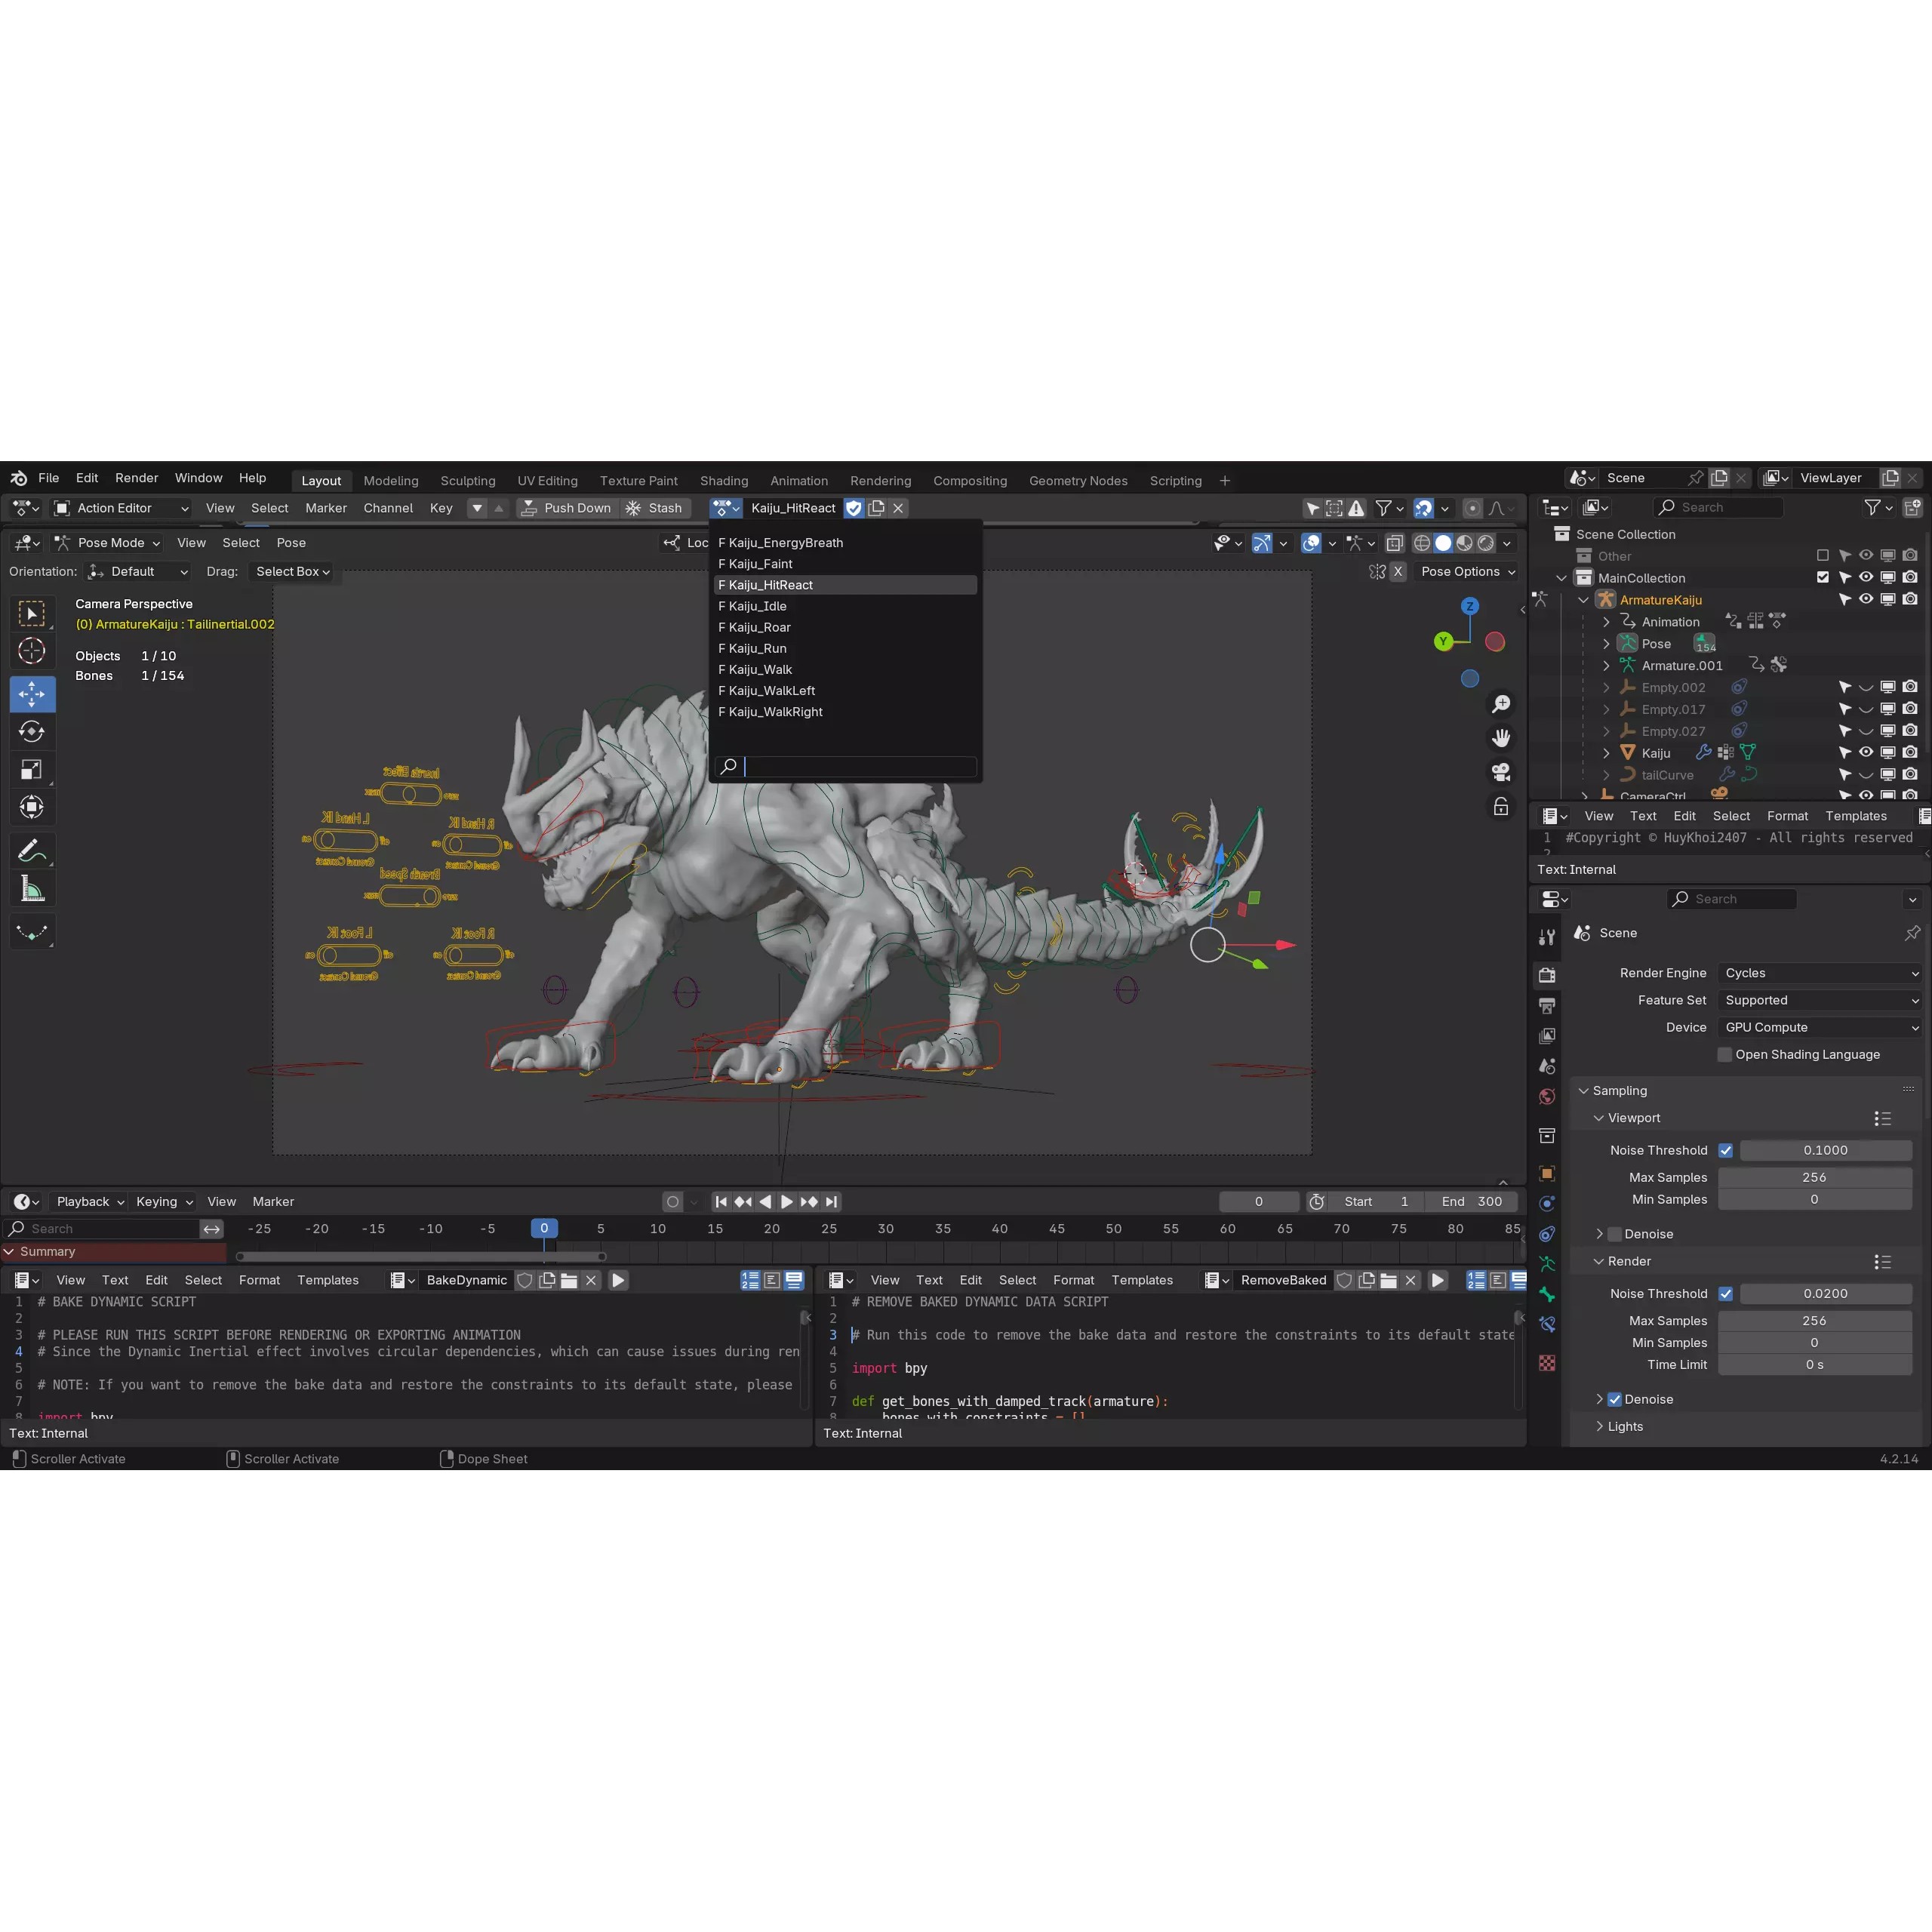Toggle viewport Noise Threshold checkbox
1932x1932 pixels.
(1725, 1150)
